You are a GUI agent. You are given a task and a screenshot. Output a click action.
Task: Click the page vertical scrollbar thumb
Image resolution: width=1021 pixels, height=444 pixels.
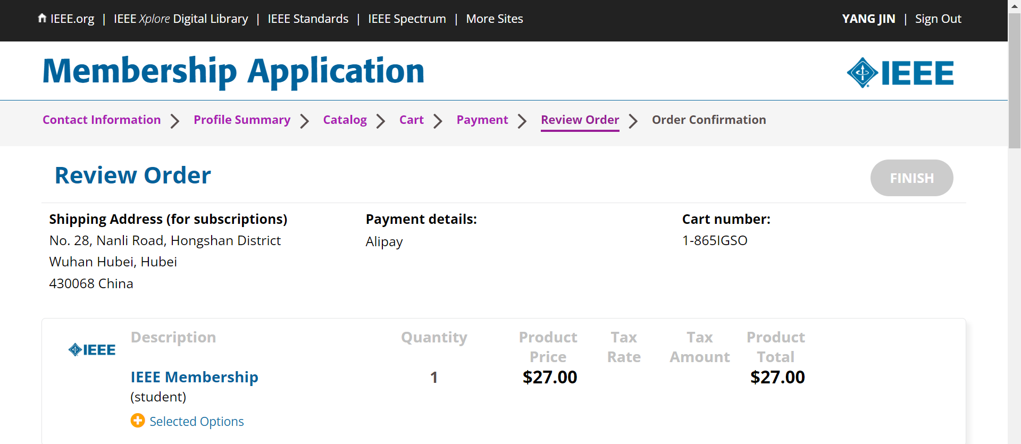(x=1015, y=80)
